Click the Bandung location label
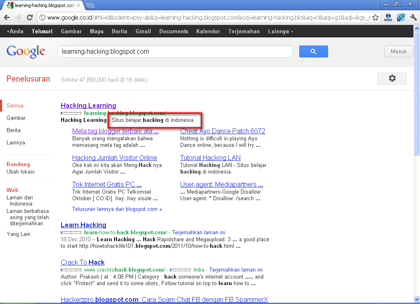The width and height of the screenshot is (420, 304). tap(18, 165)
